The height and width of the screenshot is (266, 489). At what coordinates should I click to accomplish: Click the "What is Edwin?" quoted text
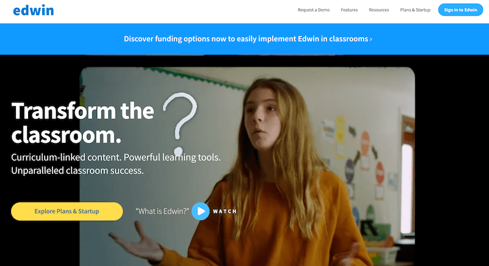click(x=162, y=211)
